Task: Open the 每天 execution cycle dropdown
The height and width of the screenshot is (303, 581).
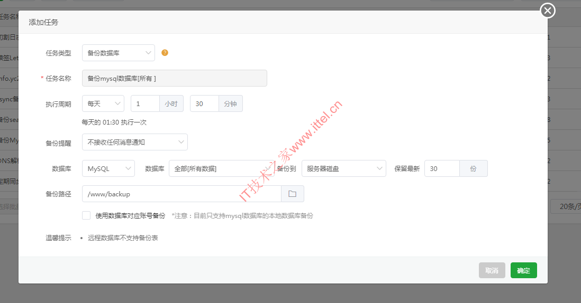Action: [x=103, y=103]
